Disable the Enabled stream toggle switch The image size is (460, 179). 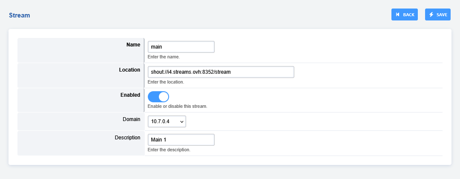point(158,96)
